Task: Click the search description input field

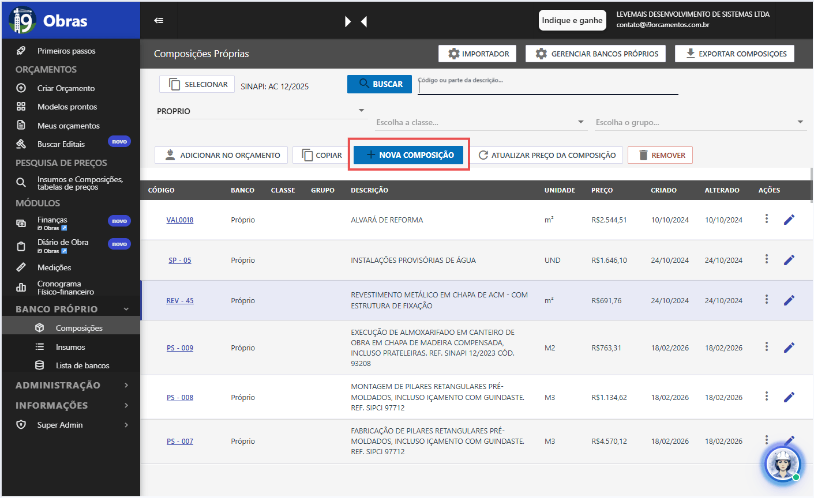Action: click(548, 85)
